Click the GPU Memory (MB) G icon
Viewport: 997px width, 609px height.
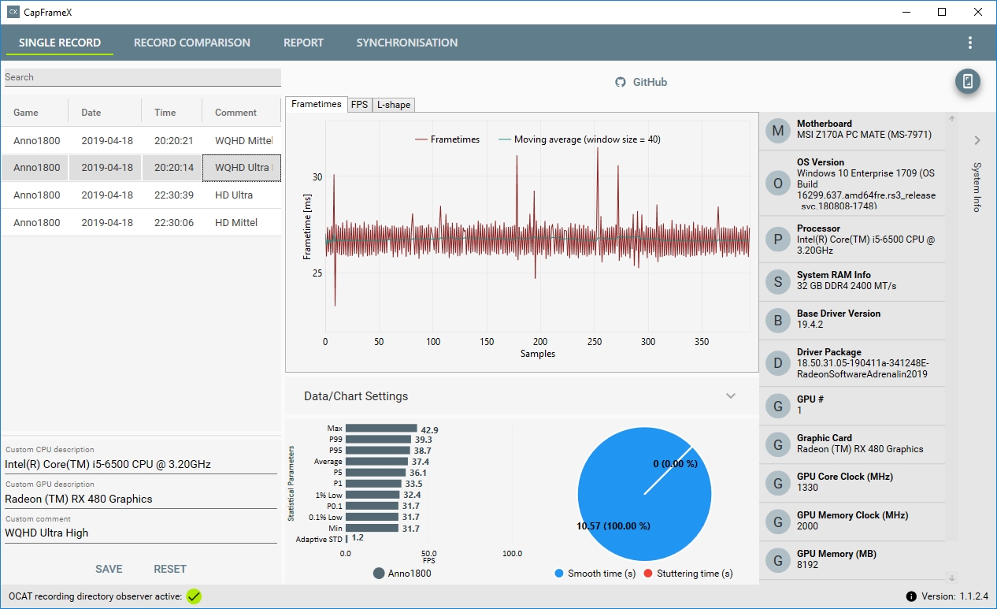(x=778, y=560)
